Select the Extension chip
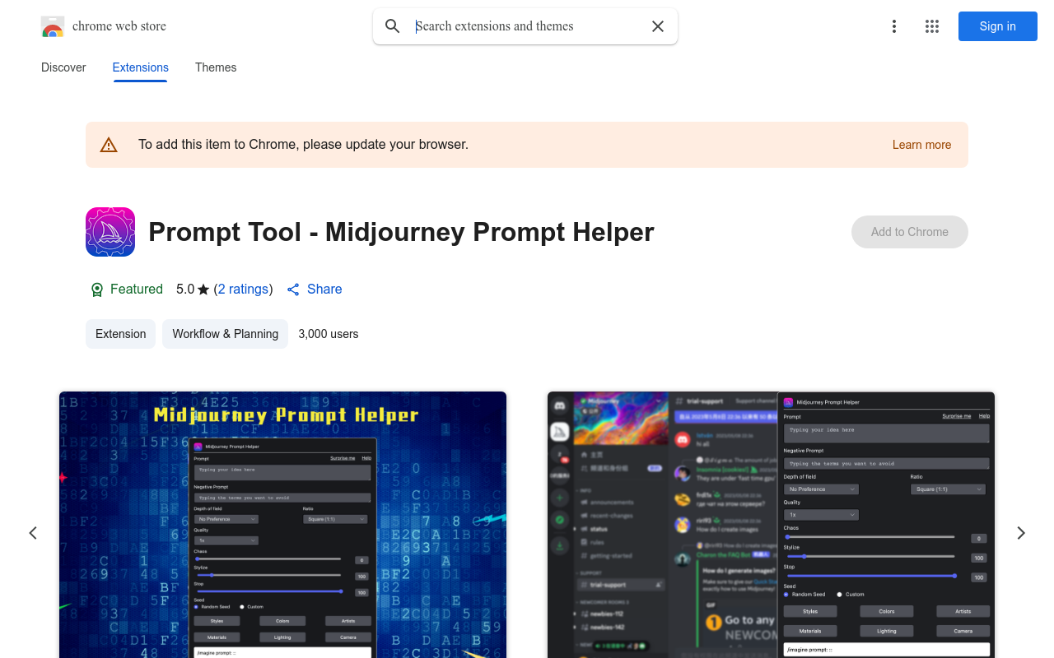Image resolution: width=1054 pixels, height=658 pixels. click(x=120, y=334)
